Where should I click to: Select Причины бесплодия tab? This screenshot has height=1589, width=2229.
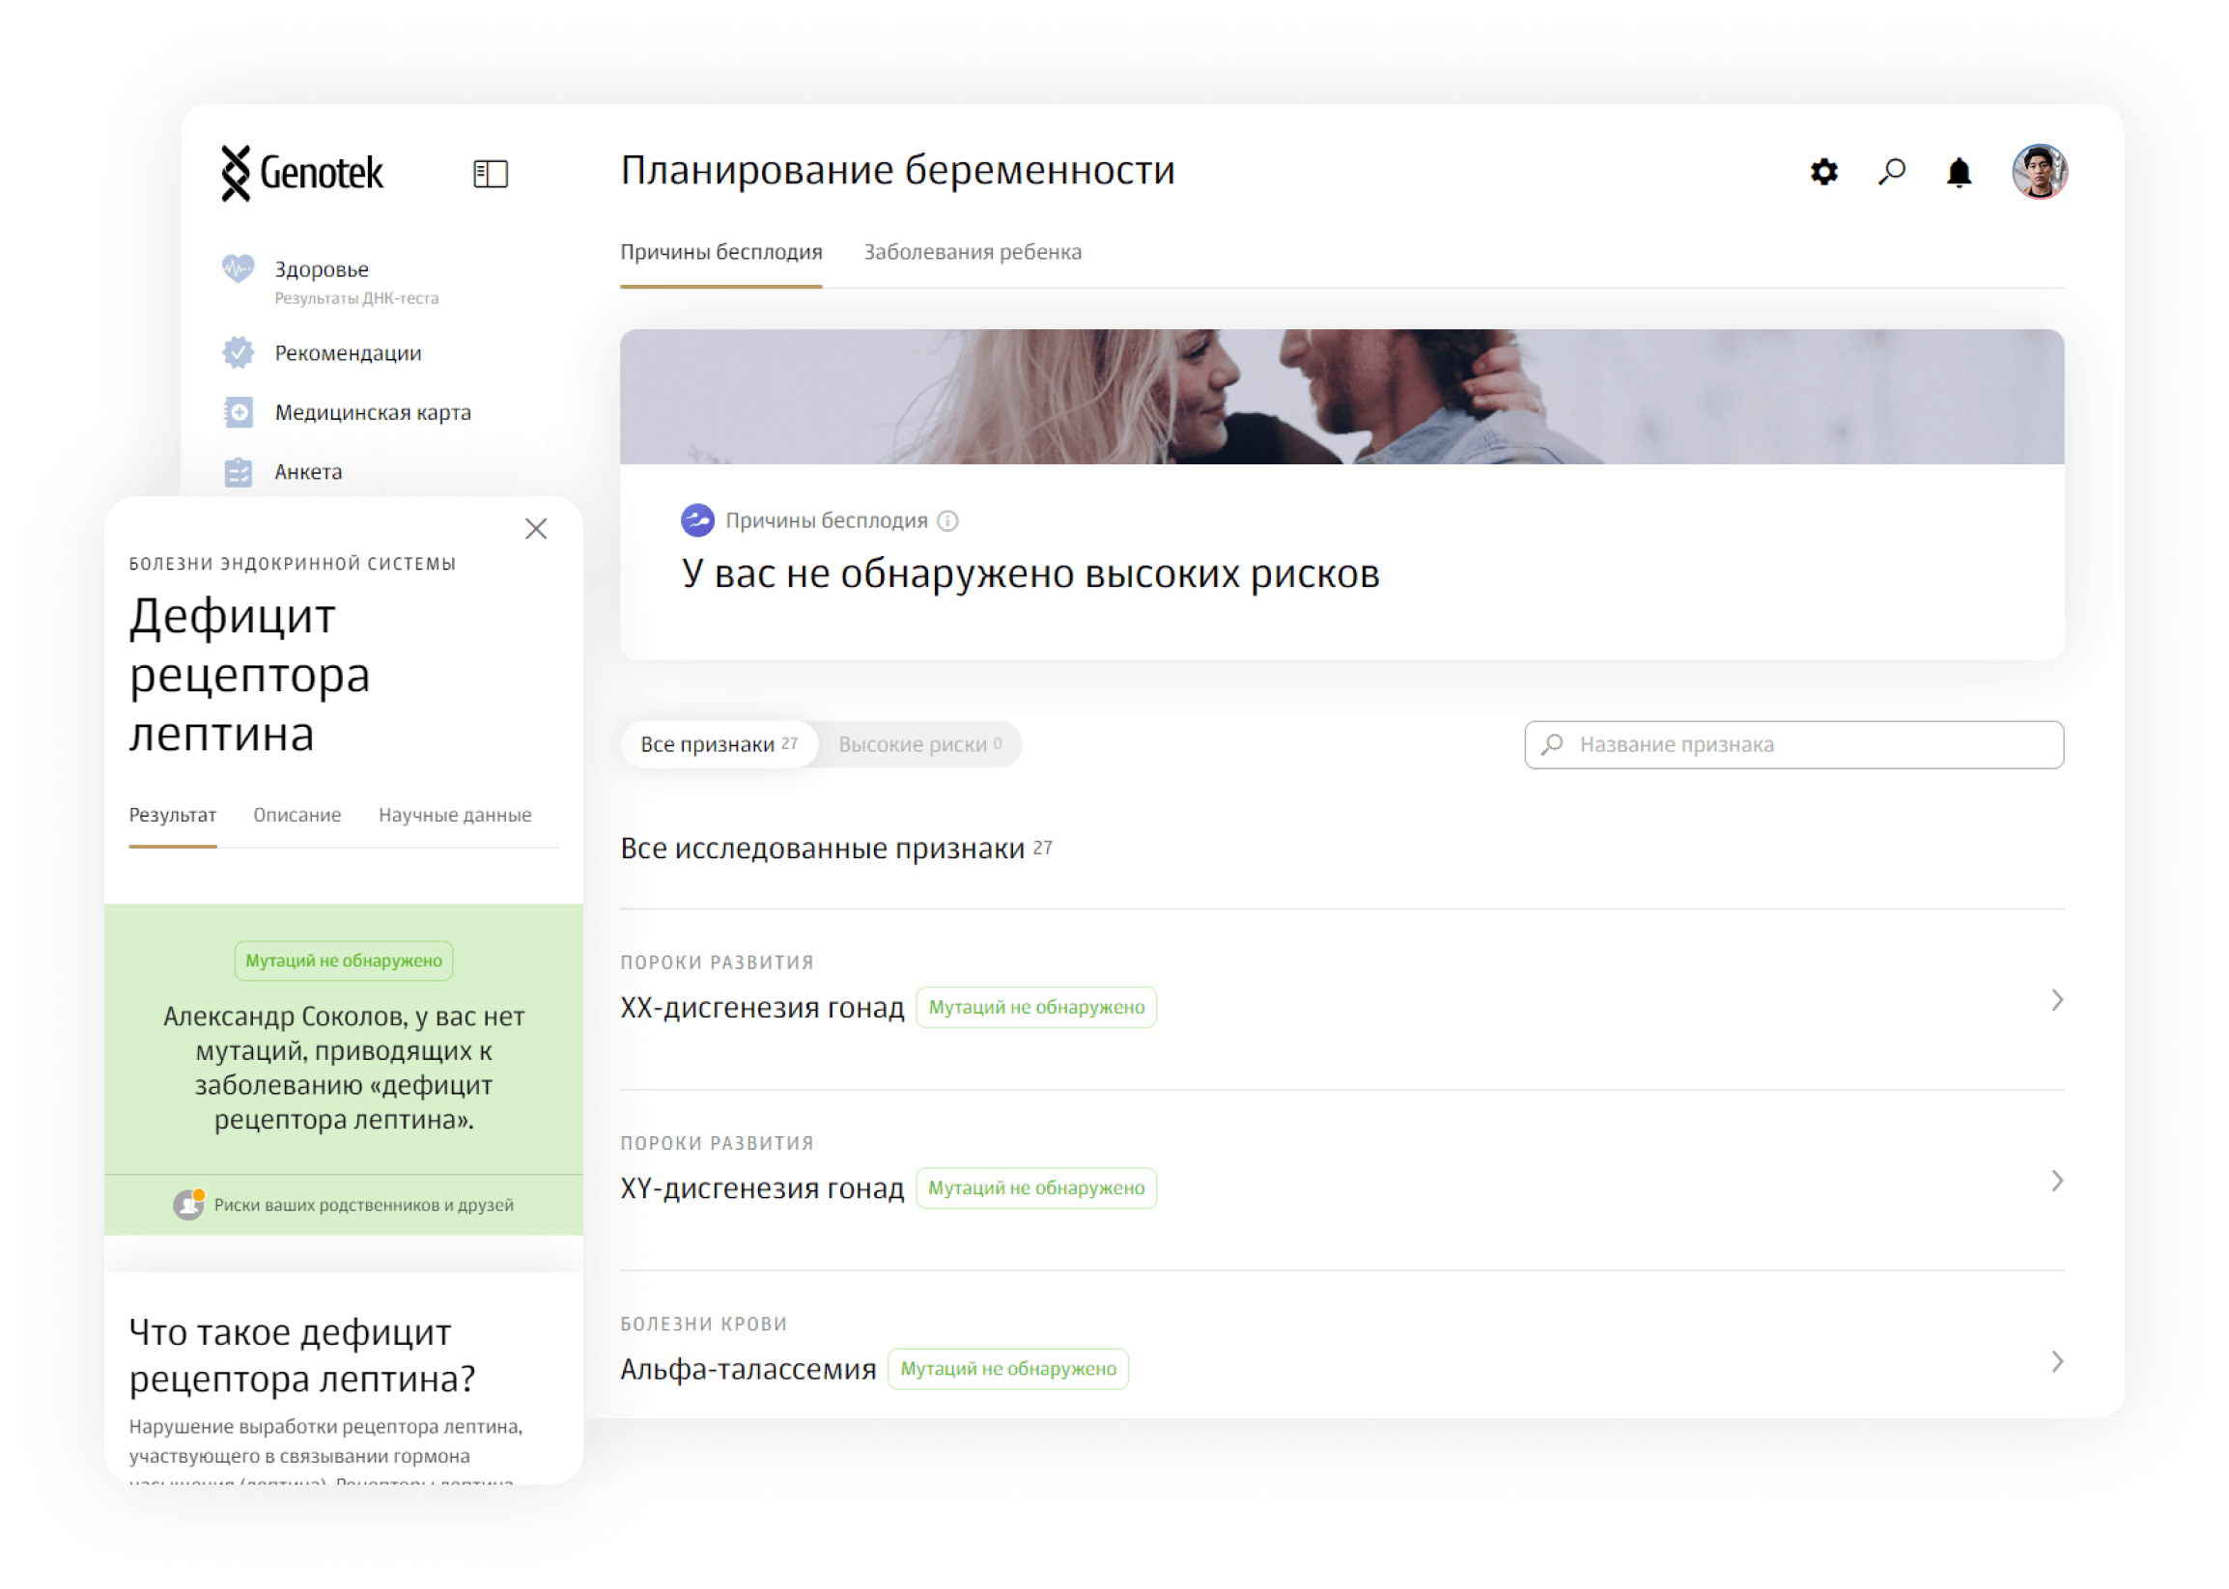coord(720,252)
